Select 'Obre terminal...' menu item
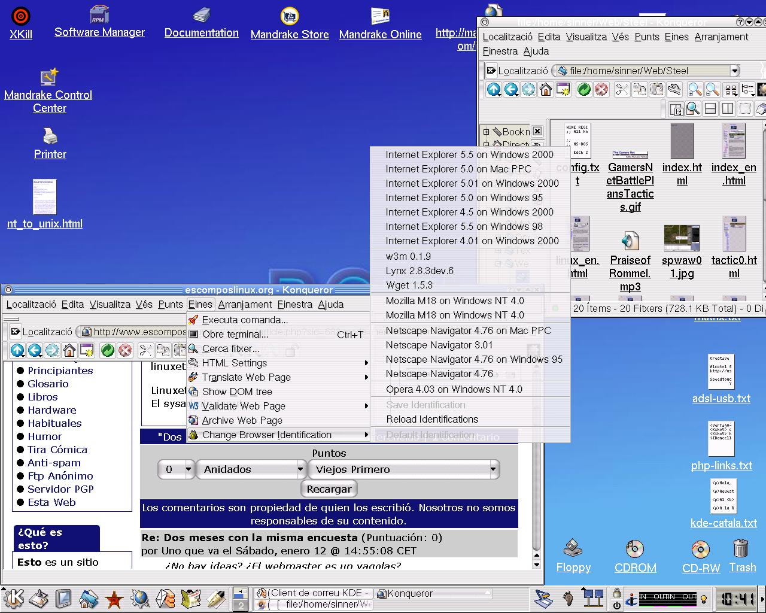The image size is (766, 613). 278,334
